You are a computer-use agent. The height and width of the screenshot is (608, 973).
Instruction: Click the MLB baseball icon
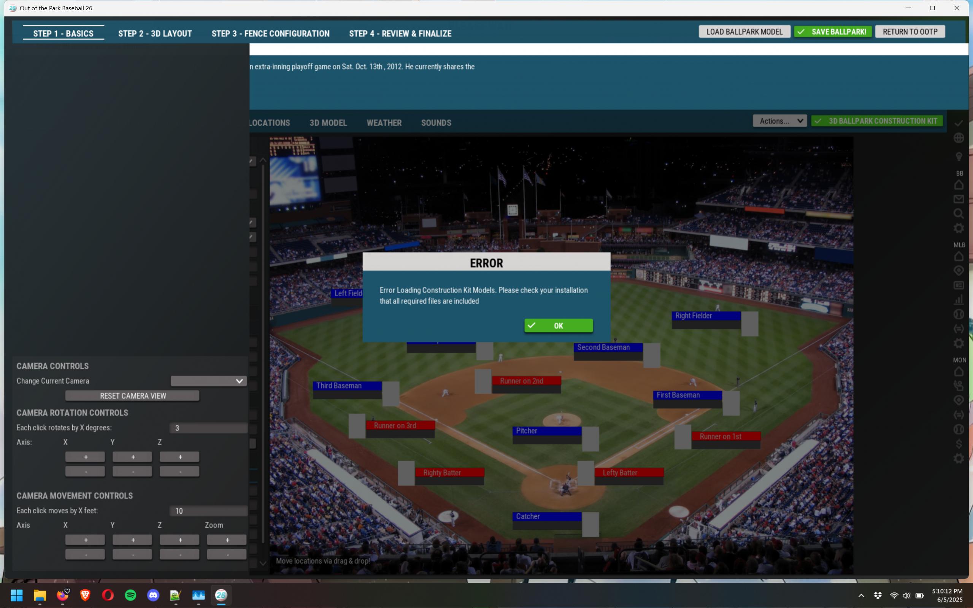point(959,314)
